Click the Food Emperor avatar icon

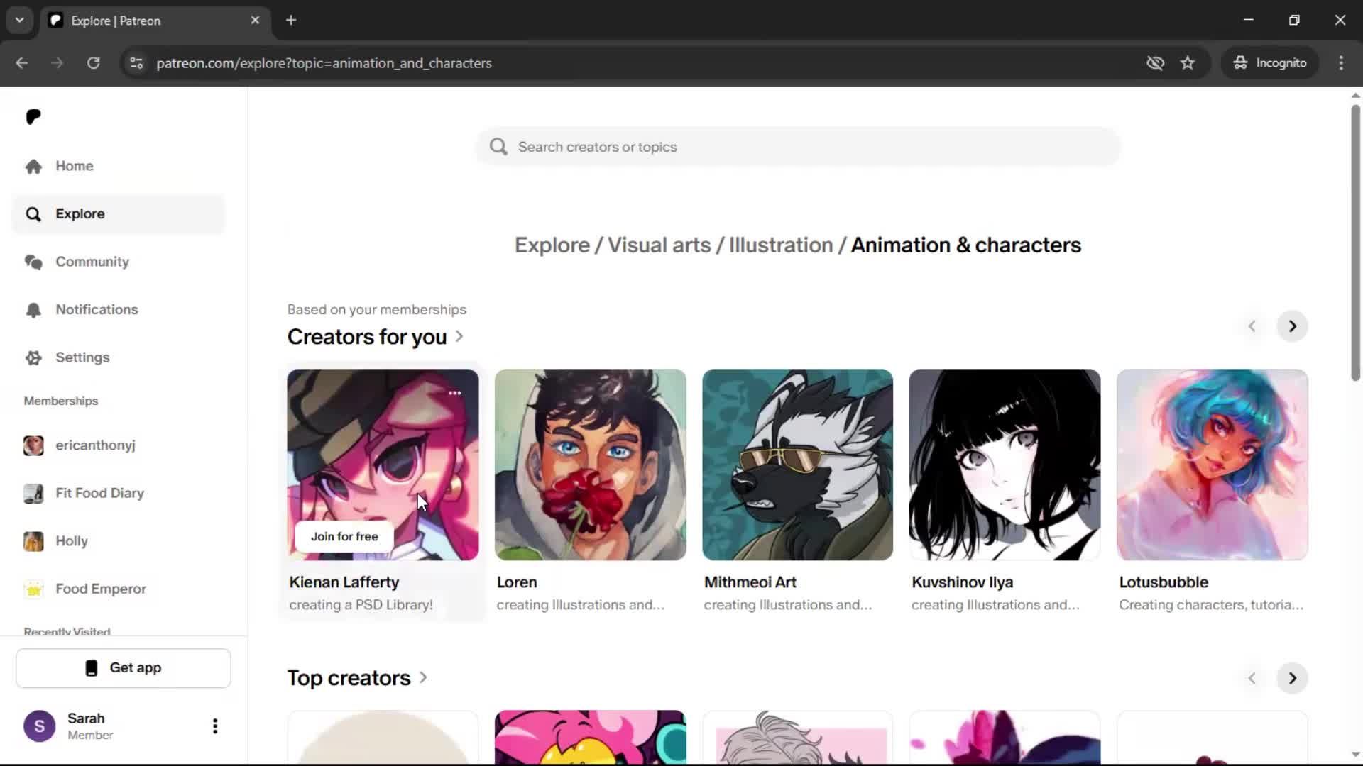point(33,589)
